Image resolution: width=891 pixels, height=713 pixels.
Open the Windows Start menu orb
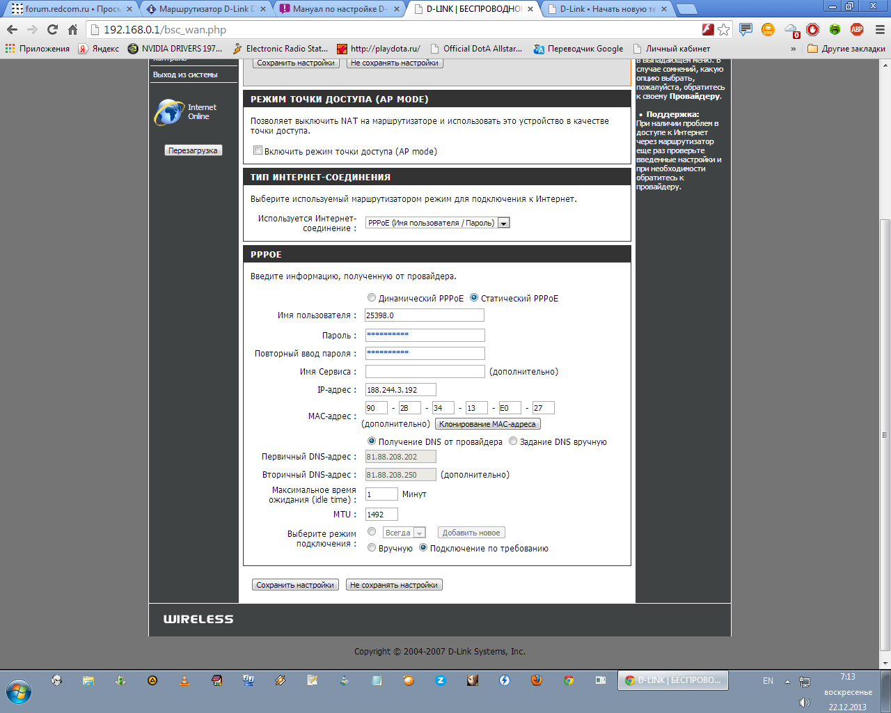click(x=19, y=693)
